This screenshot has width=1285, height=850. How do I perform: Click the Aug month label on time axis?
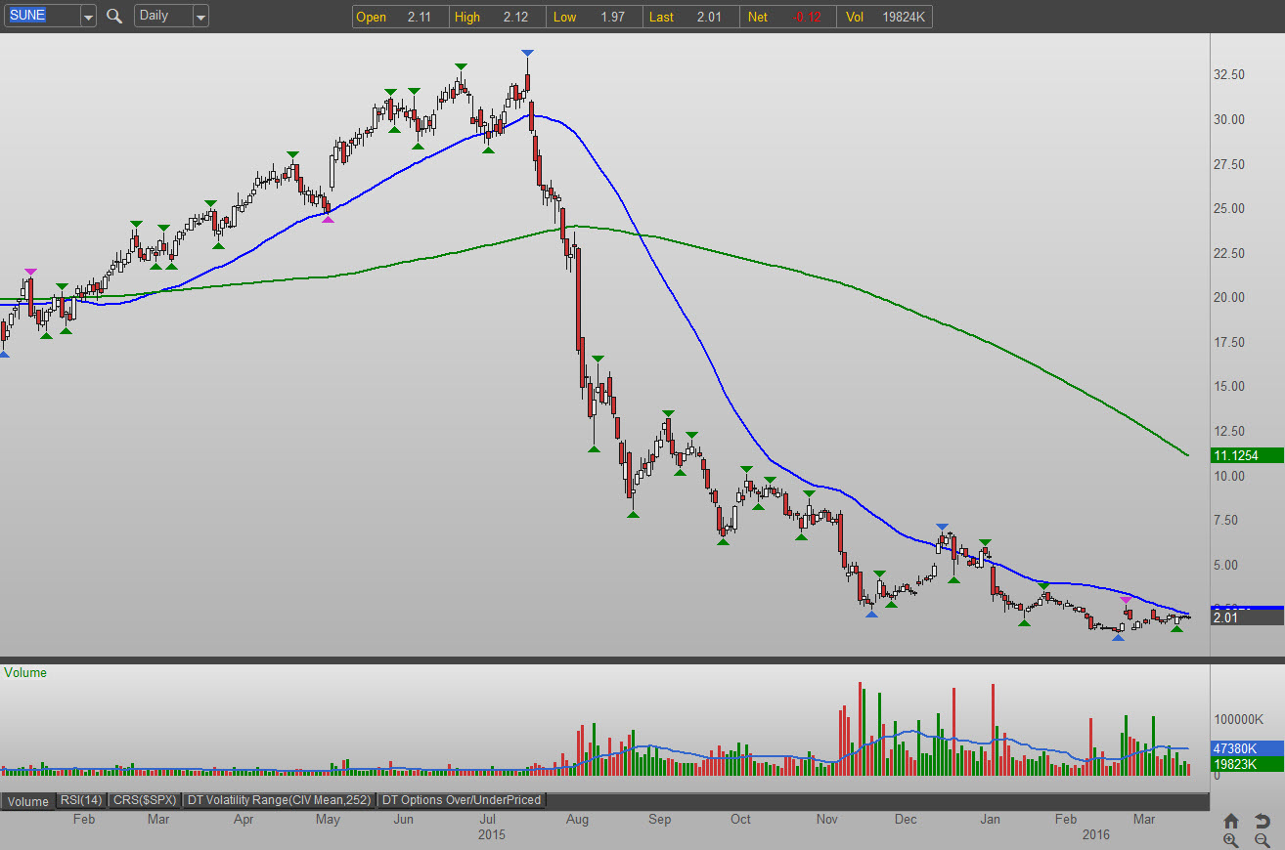[577, 820]
